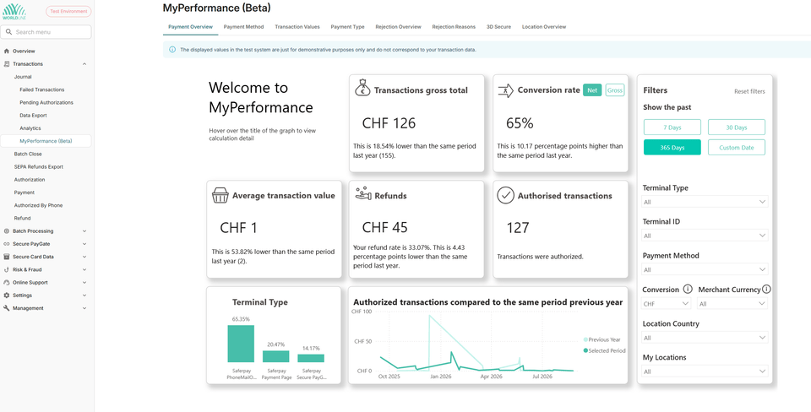Click the Online Support headset icon

tap(6, 283)
